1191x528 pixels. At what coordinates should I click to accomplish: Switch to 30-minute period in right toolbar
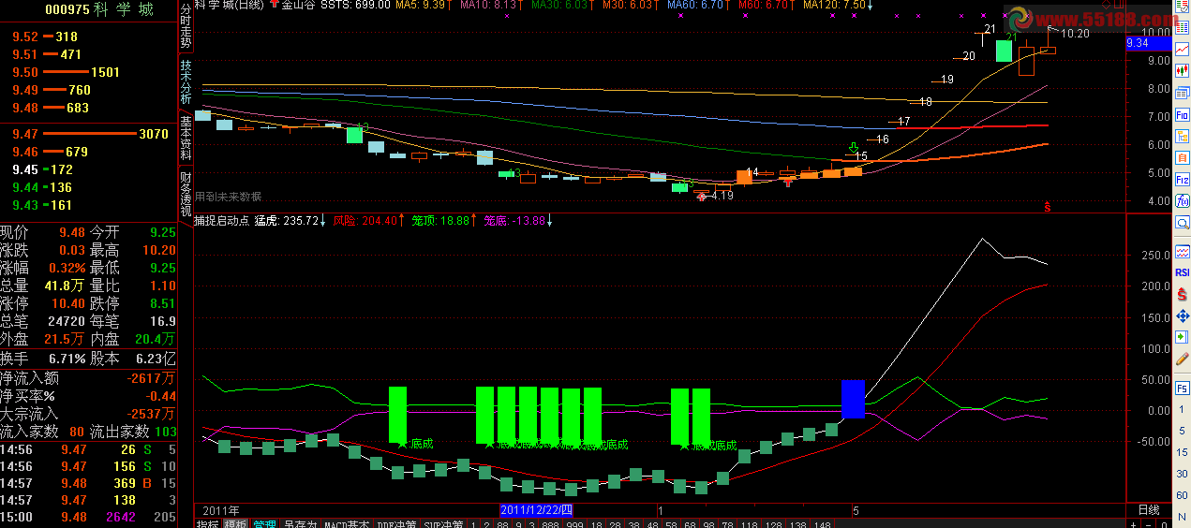(1183, 473)
